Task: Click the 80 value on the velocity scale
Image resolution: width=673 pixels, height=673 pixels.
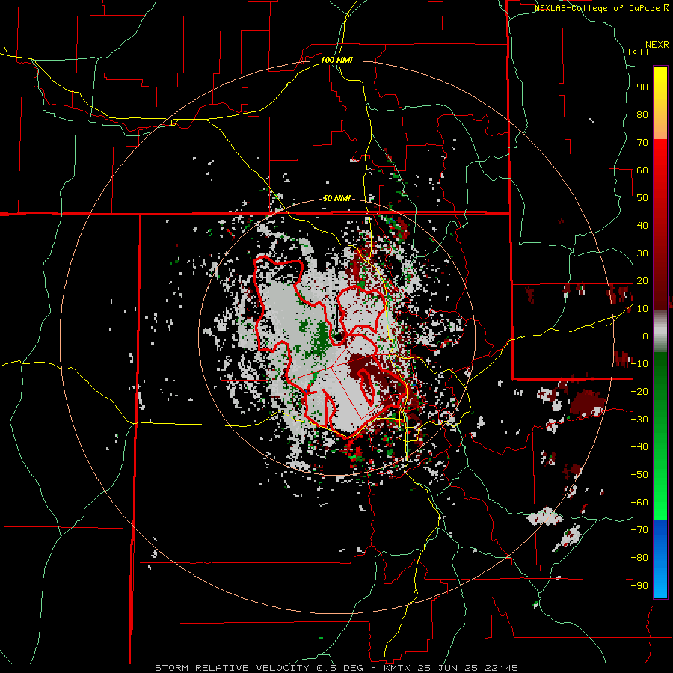Action: (x=642, y=114)
